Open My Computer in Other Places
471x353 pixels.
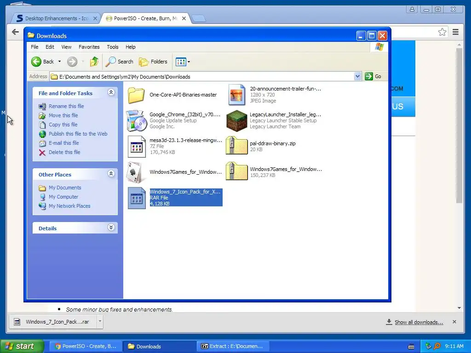click(x=63, y=197)
